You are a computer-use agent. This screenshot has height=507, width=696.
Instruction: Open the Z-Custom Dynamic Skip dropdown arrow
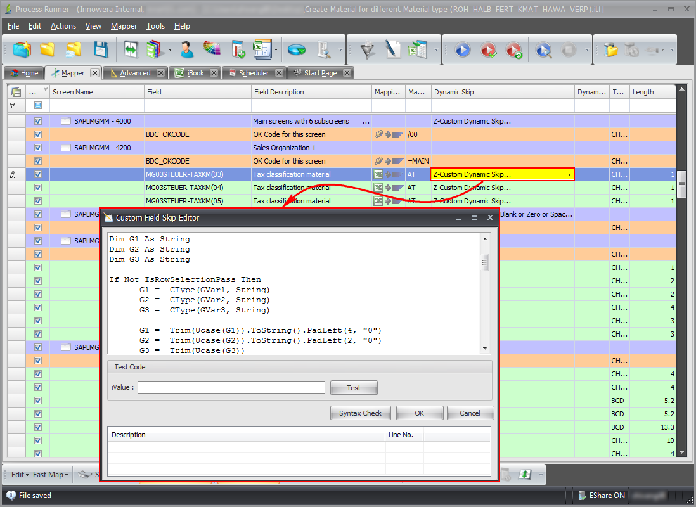(x=569, y=174)
